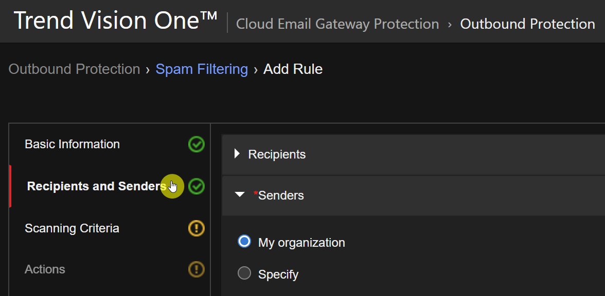The height and width of the screenshot is (296, 605).
Task: Go to the Actions step
Action: coord(45,269)
